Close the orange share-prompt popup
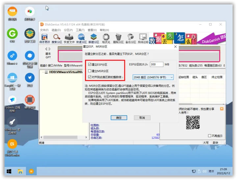The width and height of the screenshot is (237, 180). pos(222,109)
